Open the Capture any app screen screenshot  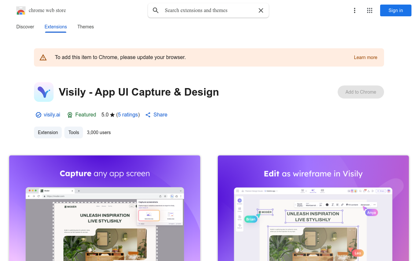(104, 208)
